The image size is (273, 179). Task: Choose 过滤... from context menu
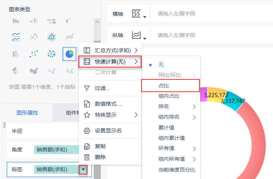[x=110, y=88]
